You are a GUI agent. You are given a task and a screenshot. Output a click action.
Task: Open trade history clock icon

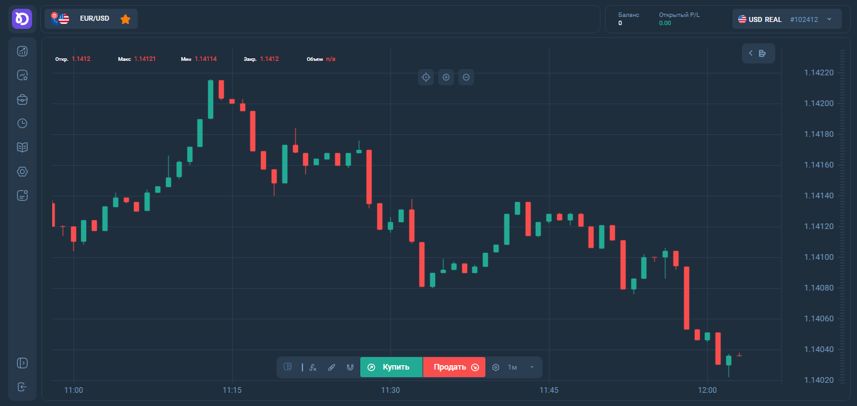tap(22, 124)
